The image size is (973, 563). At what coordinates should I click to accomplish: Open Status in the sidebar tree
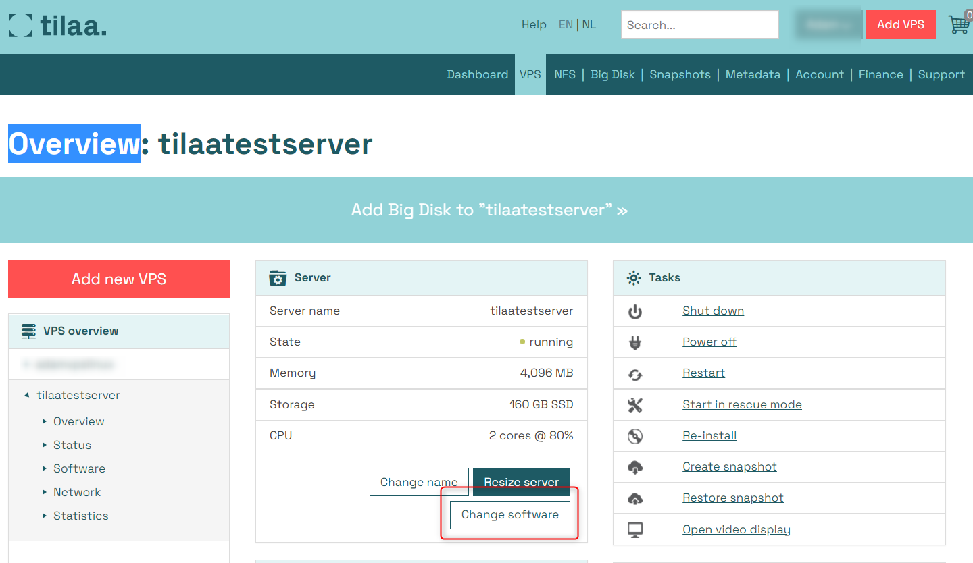click(72, 445)
